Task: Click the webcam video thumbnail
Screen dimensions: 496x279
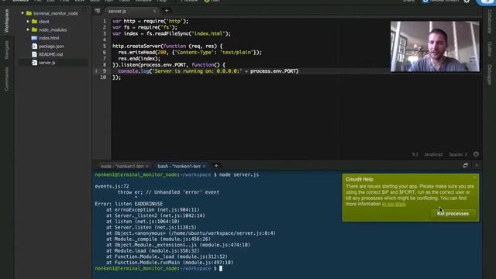Action: click(x=435, y=46)
